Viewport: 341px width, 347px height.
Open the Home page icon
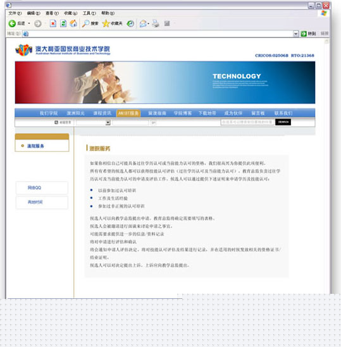click(x=73, y=23)
